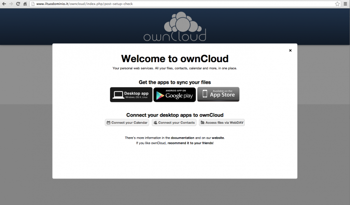The height and width of the screenshot is (205, 350).
Task: Close the Welcome to ownCloud dialog
Action: (x=290, y=51)
